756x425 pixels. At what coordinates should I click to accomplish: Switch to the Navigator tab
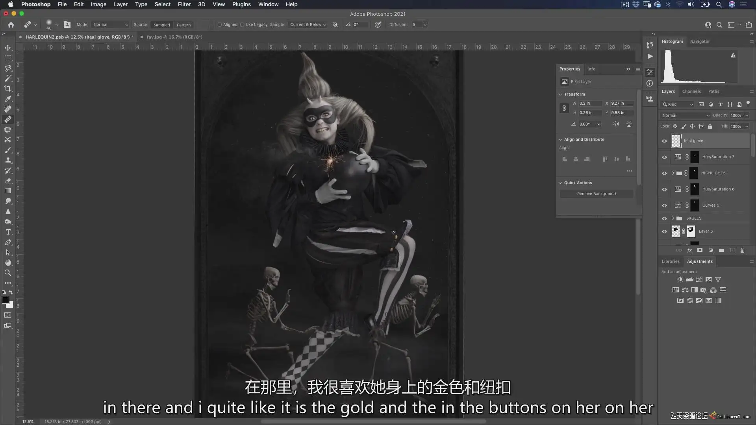pos(700,41)
